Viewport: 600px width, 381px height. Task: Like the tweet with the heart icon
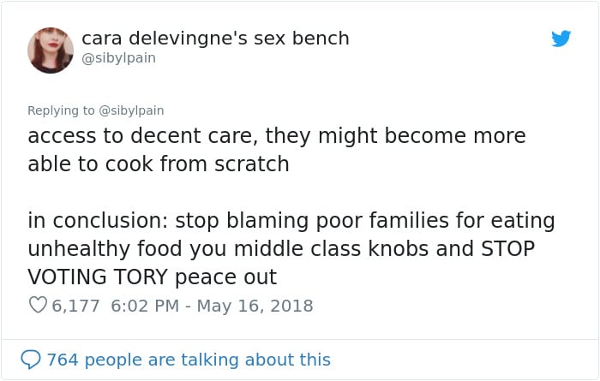pos(38,305)
